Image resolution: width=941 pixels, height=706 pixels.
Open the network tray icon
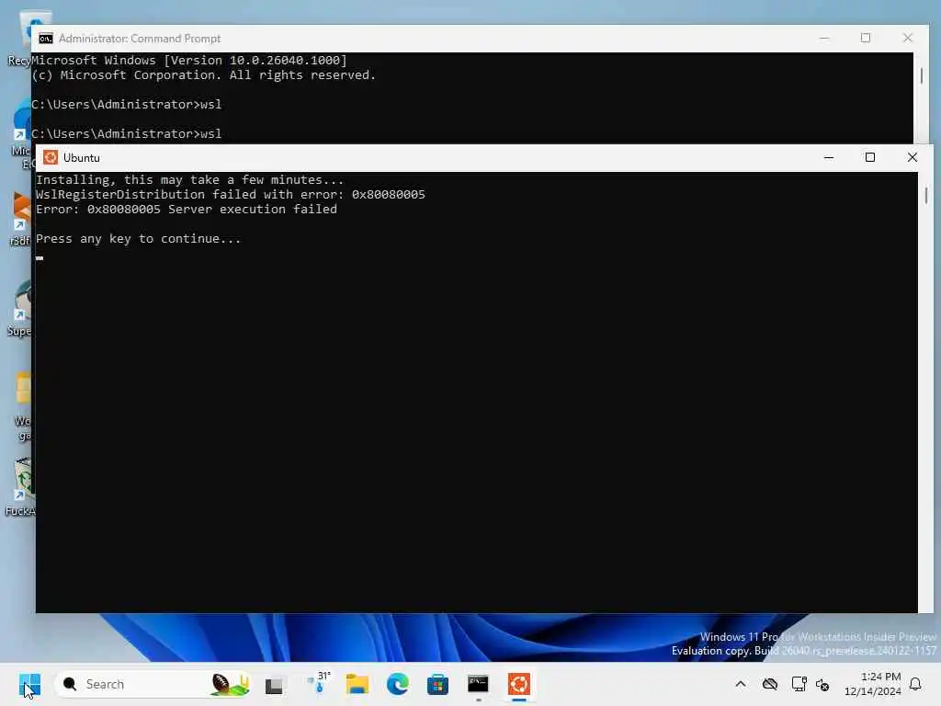[x=799, y=684]
